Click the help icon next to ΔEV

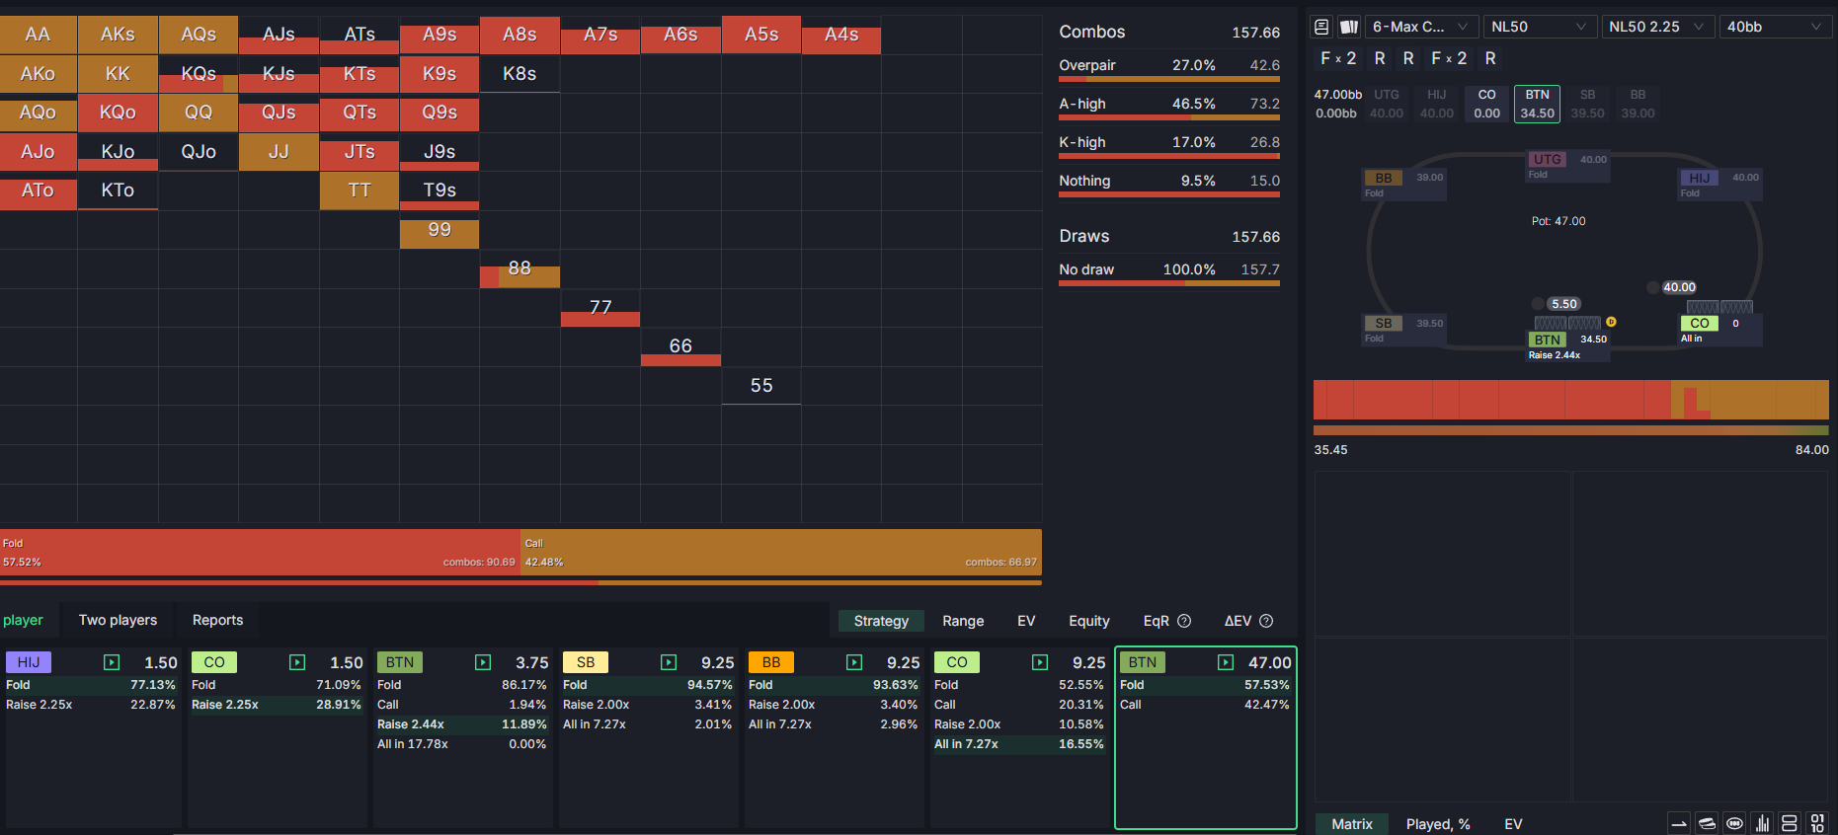1266,621
